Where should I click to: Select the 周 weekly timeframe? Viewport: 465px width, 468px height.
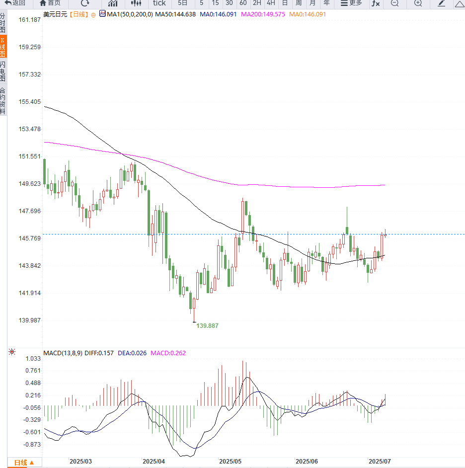299,3
